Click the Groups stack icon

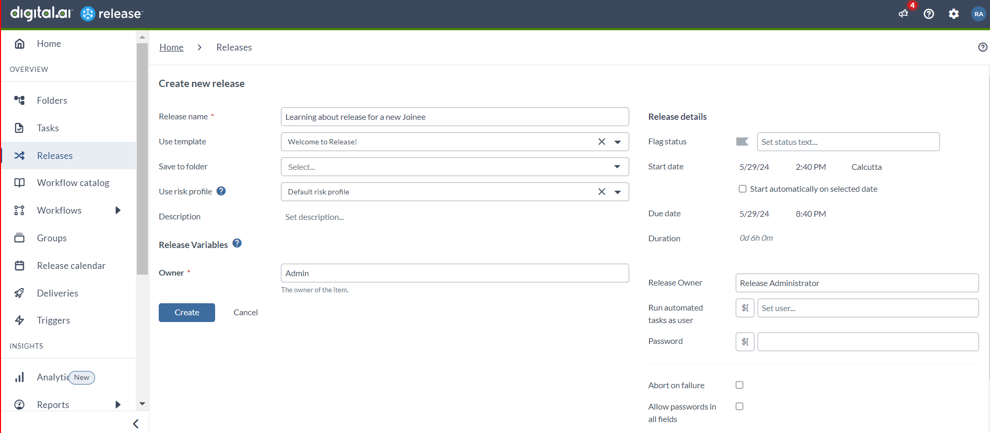[x=19, y=238]
